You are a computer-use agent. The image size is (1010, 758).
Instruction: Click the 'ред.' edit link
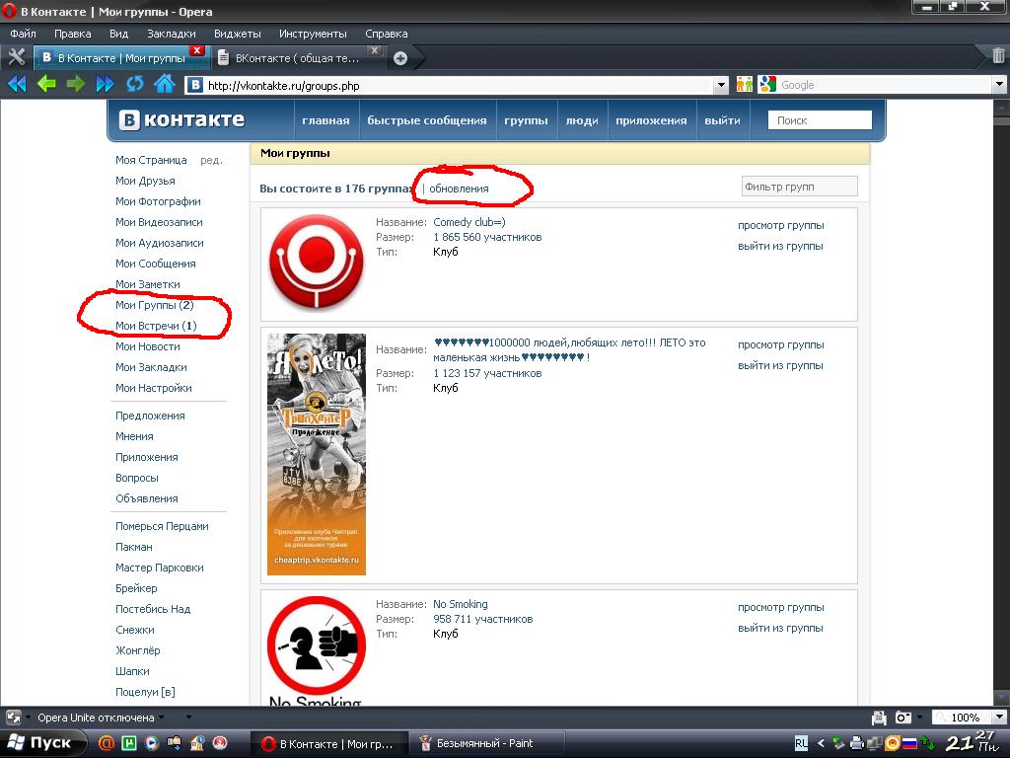pos(211,160)
